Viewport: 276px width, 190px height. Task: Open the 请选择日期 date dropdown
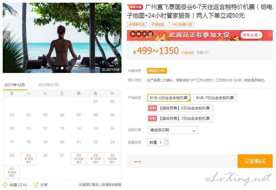[173, 130]
